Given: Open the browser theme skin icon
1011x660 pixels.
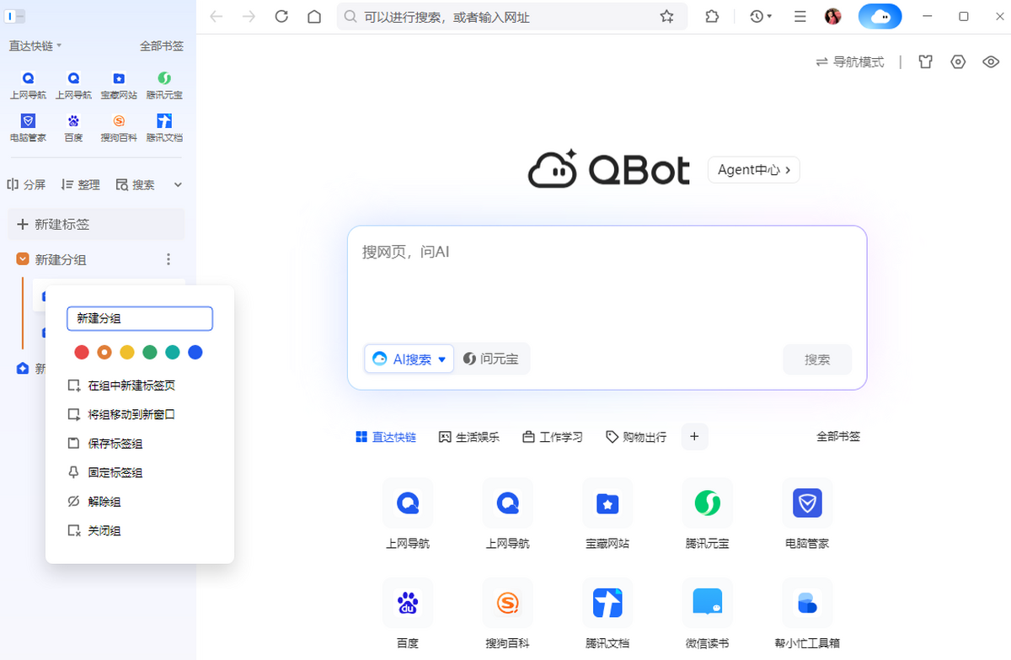Looking at the screenshot, I should click(x=925, y=61).
